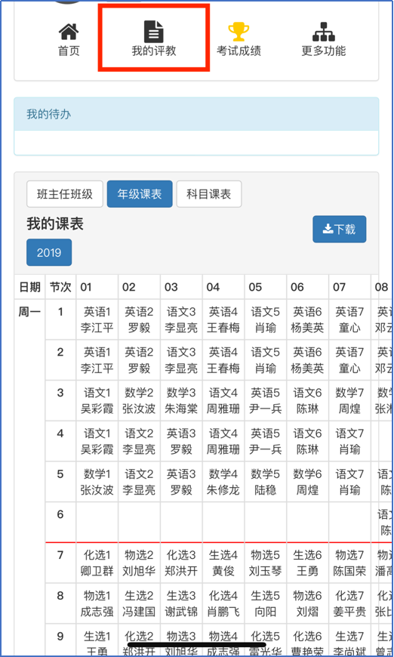This screenshot has height=657, width=394.
Task: Click column header 06
Action: click(308, 287)
